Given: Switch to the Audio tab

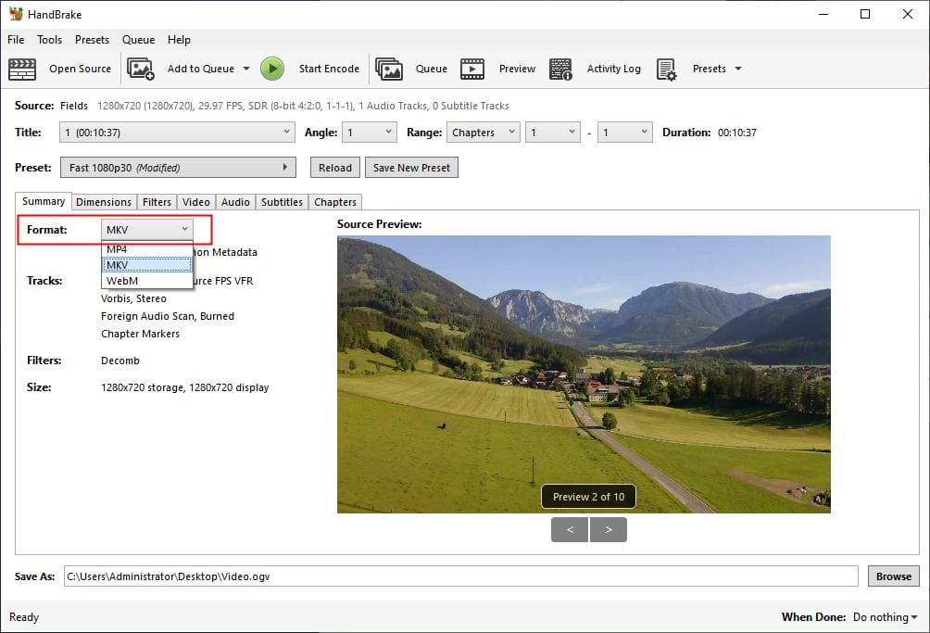Looking at the screenshot, I should pyautogui.click(x=235, y=202).
